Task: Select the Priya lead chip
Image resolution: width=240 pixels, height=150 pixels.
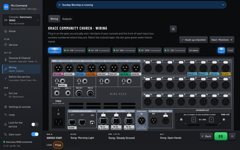Action: coord(58,145)
